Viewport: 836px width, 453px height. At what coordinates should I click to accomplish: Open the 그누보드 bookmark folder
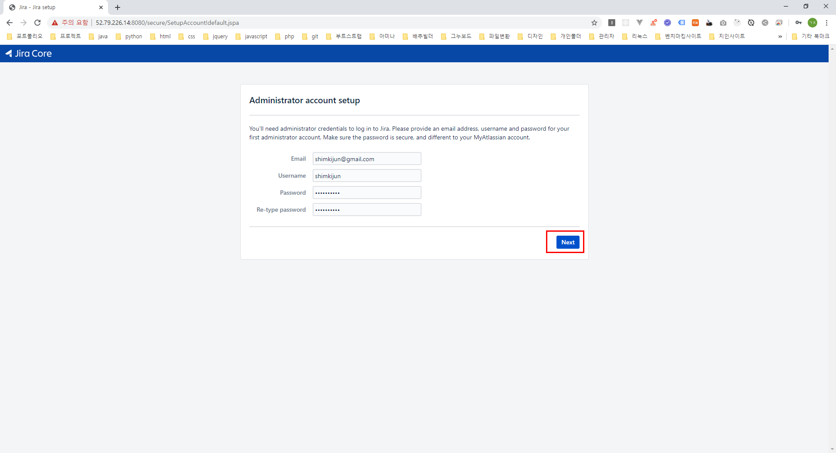456,37
